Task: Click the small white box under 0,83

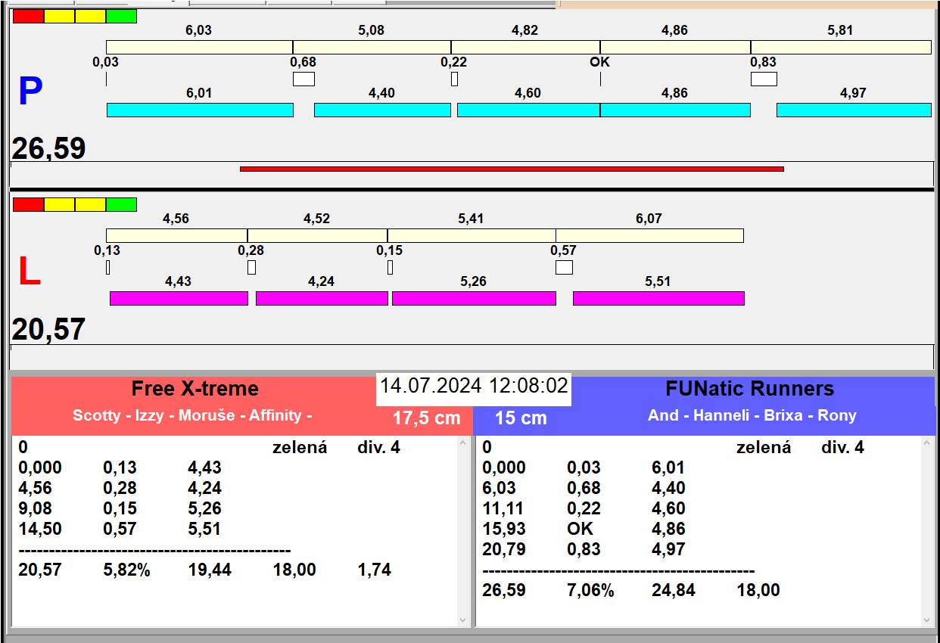Action: pos(764,79)
